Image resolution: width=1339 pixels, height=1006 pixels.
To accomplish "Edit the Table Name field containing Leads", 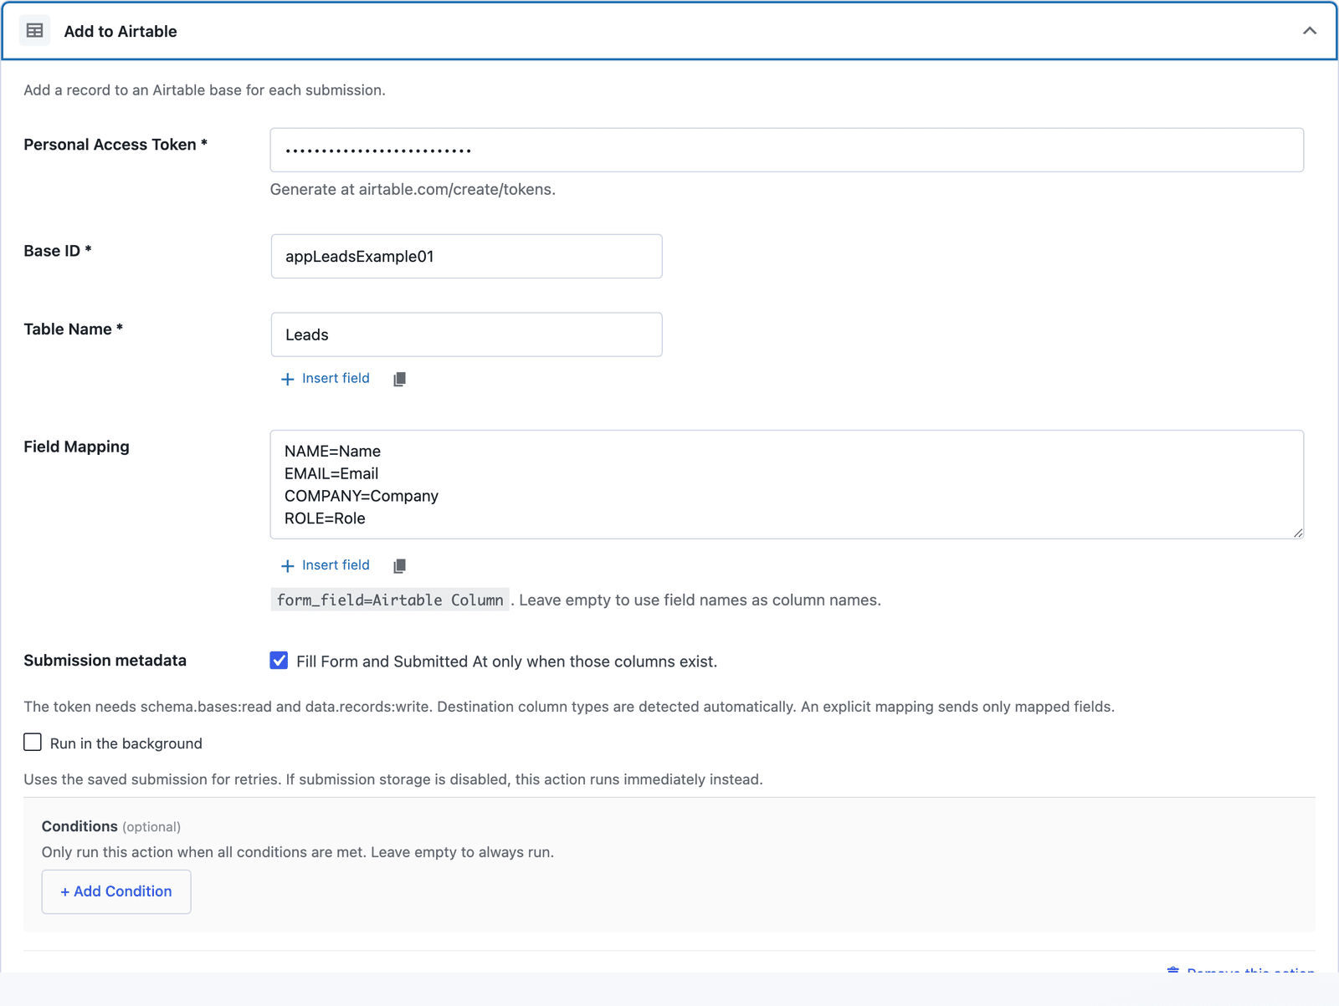I will click(466, 334).
